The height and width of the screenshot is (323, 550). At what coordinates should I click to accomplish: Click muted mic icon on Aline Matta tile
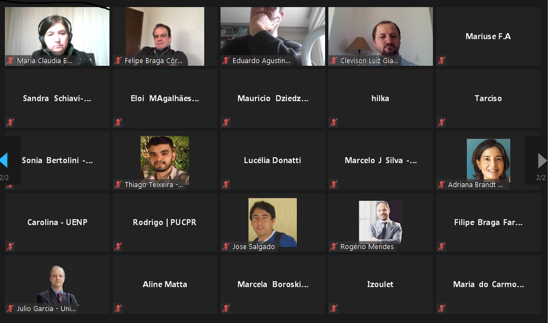coord(118,308)
